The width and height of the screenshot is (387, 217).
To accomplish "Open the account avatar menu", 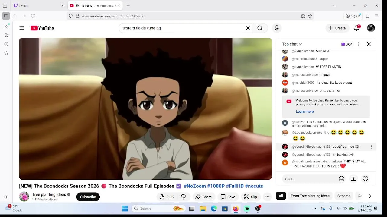I will 371,28.
